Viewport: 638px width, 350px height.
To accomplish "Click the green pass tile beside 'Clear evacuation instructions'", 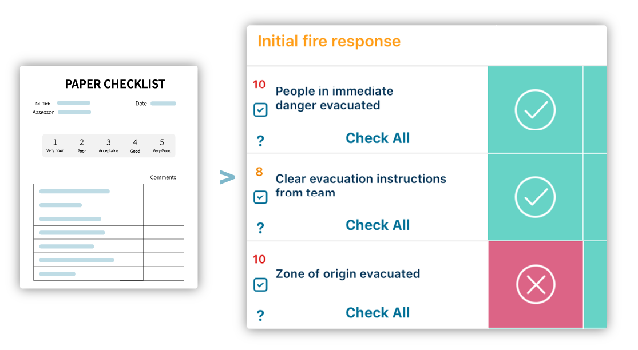I will [535, 197].
